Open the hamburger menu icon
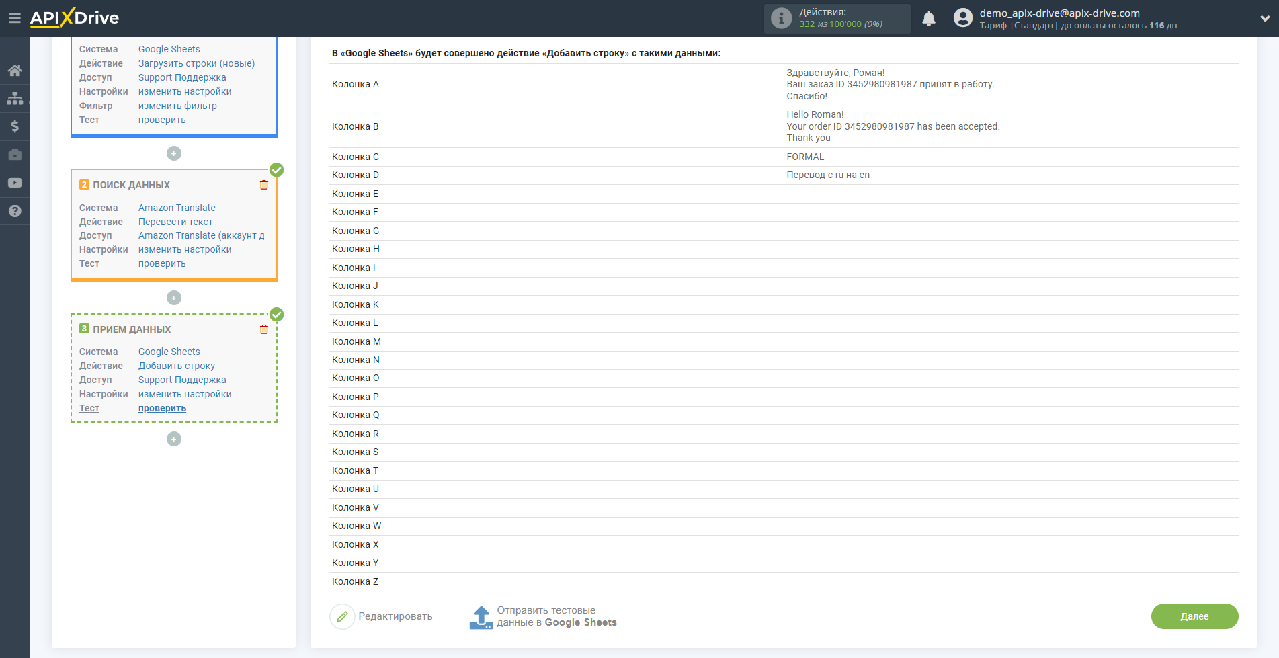1279x658 pixels. pos(14,18)
